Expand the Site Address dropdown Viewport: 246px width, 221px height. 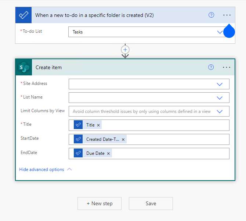(x=220, y=84)
